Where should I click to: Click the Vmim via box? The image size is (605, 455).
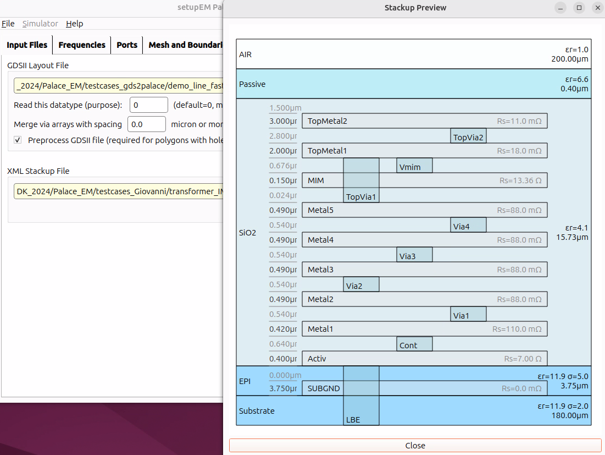click(x=414, y=166)
